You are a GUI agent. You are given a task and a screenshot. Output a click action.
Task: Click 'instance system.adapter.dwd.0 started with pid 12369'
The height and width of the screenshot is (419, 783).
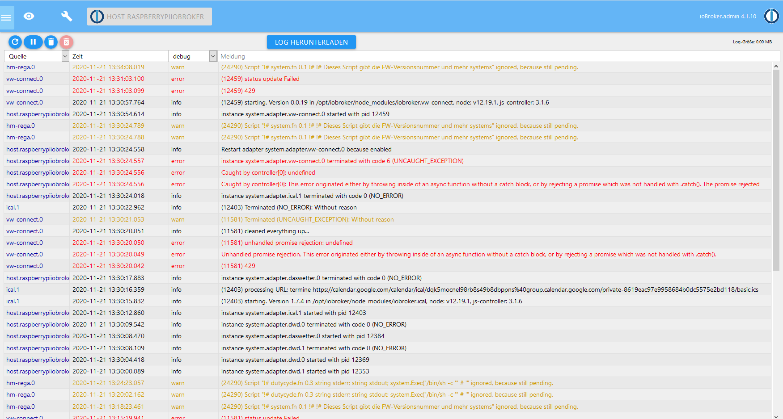click(x=295, y=360)
